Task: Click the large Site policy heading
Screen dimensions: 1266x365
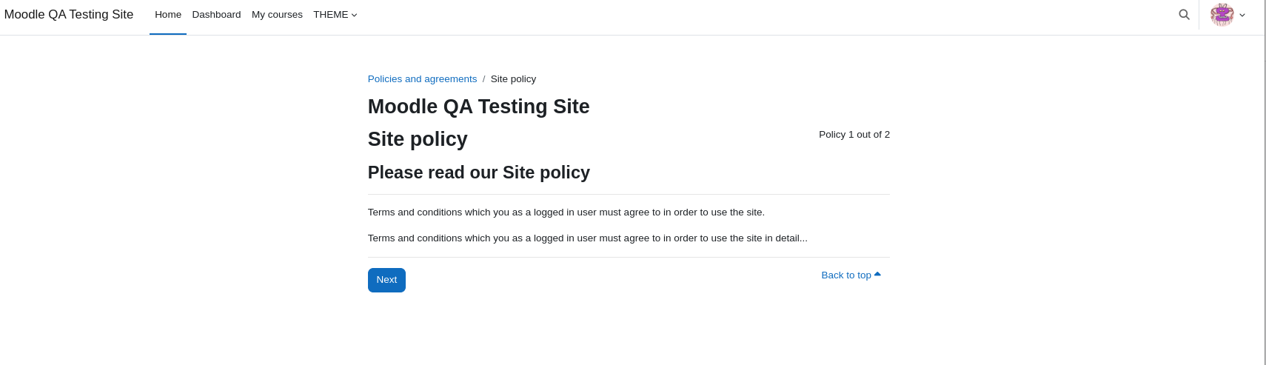Action: [418, 139]
